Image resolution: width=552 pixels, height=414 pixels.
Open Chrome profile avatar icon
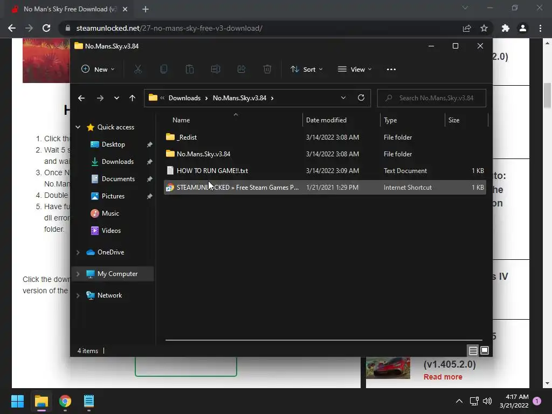523,28
